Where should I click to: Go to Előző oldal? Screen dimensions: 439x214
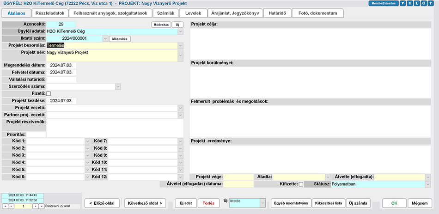tap(102, 203)
